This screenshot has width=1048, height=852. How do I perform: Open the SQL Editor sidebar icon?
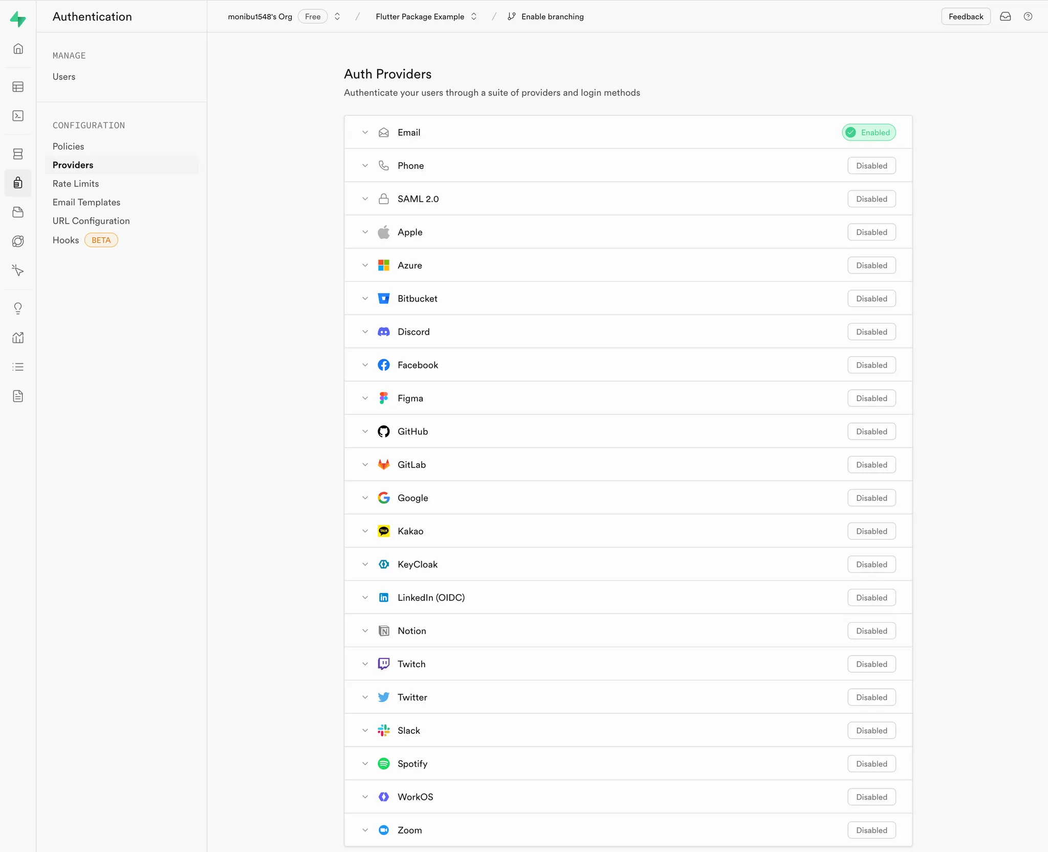pyautogui.click(x=18, y=116)
